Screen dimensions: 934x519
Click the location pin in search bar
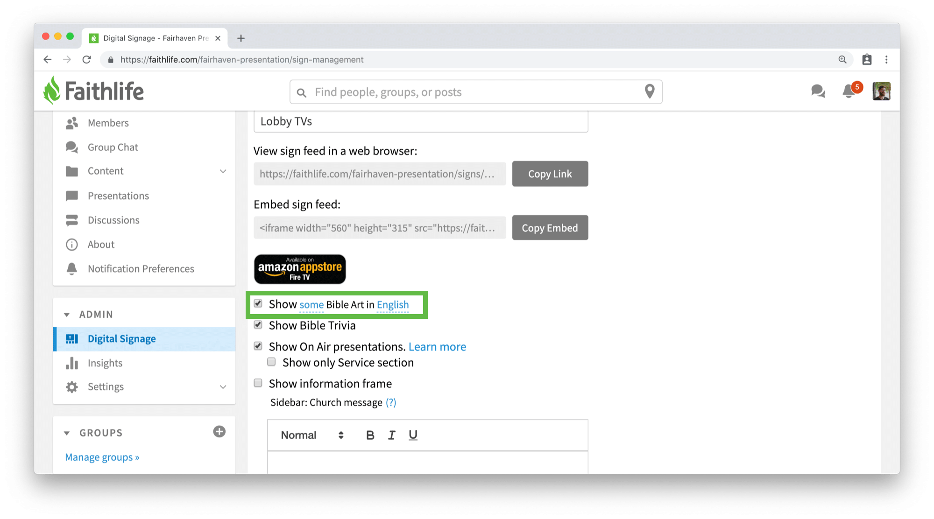(649, 91)
